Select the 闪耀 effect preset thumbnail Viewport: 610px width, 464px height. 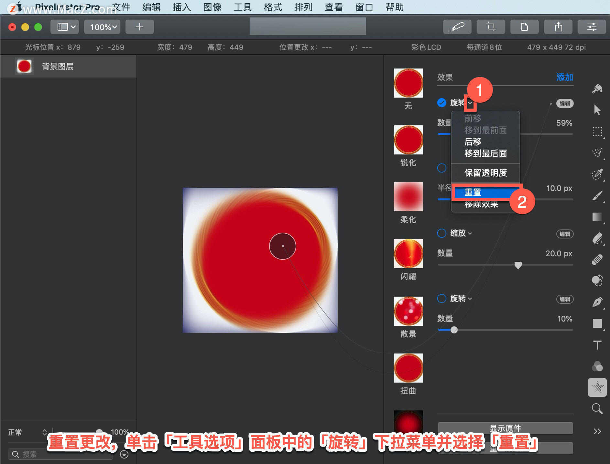pos(408,254)
